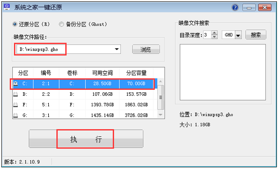Select the 备份分区 (Ghost) radio button
The height and width of the screenshot is (169, 279).
(61, 24)
